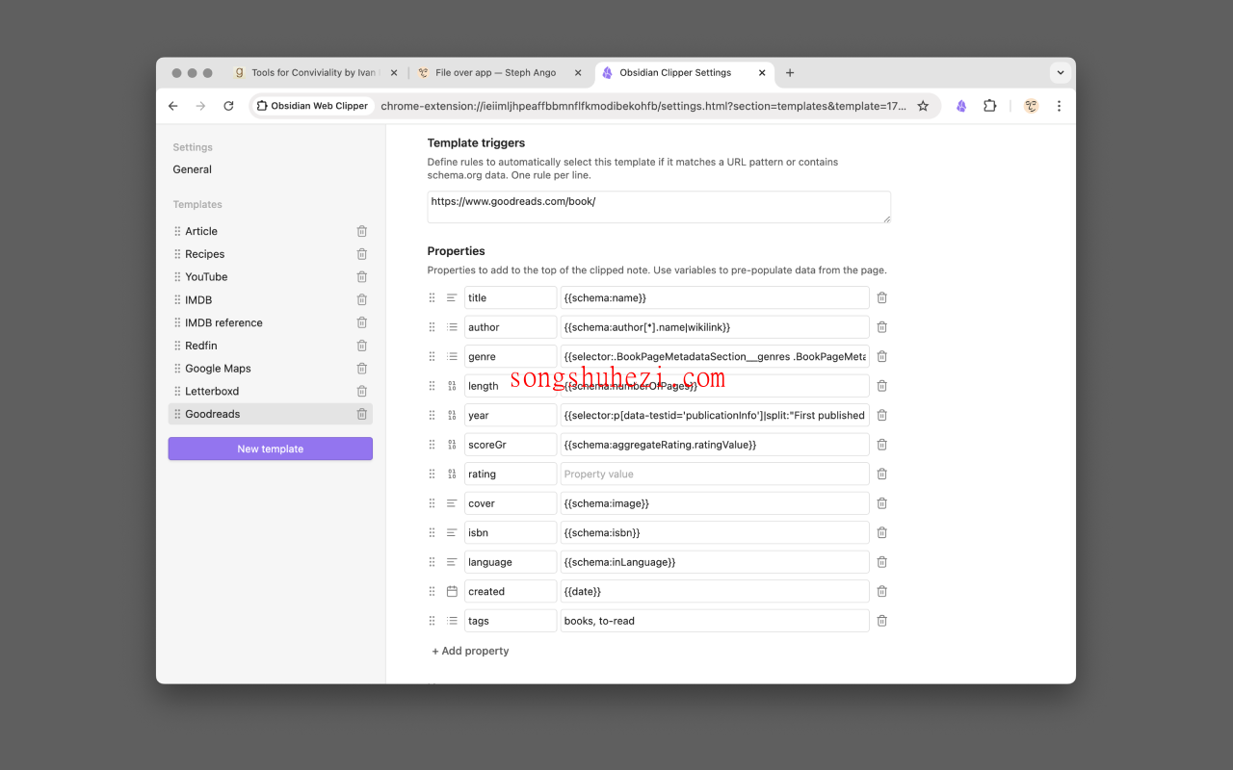Change type icon of tags property
The width and height of the screenshot is (1233, 770).
click(452, 621)
